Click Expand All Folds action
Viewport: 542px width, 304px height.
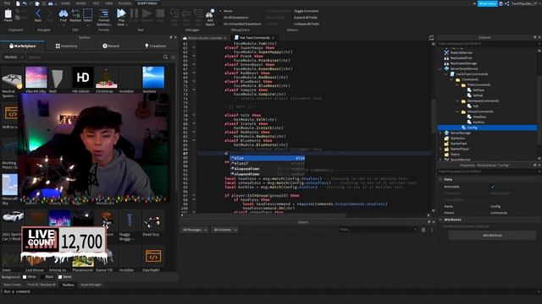[306, 18]
